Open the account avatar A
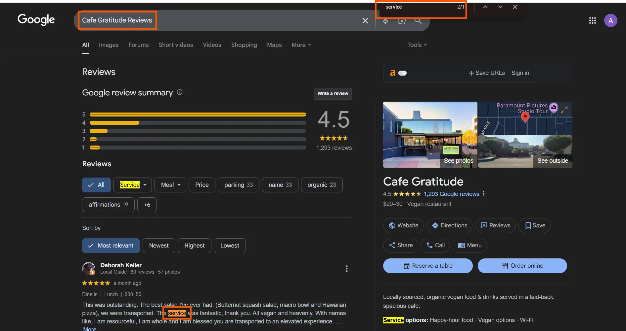This screenshot has width=626, height=331. tap(610, 20)
